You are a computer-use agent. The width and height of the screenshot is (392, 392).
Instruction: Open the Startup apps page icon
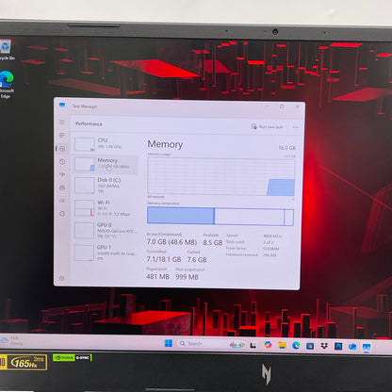click(x=62, y=174)
